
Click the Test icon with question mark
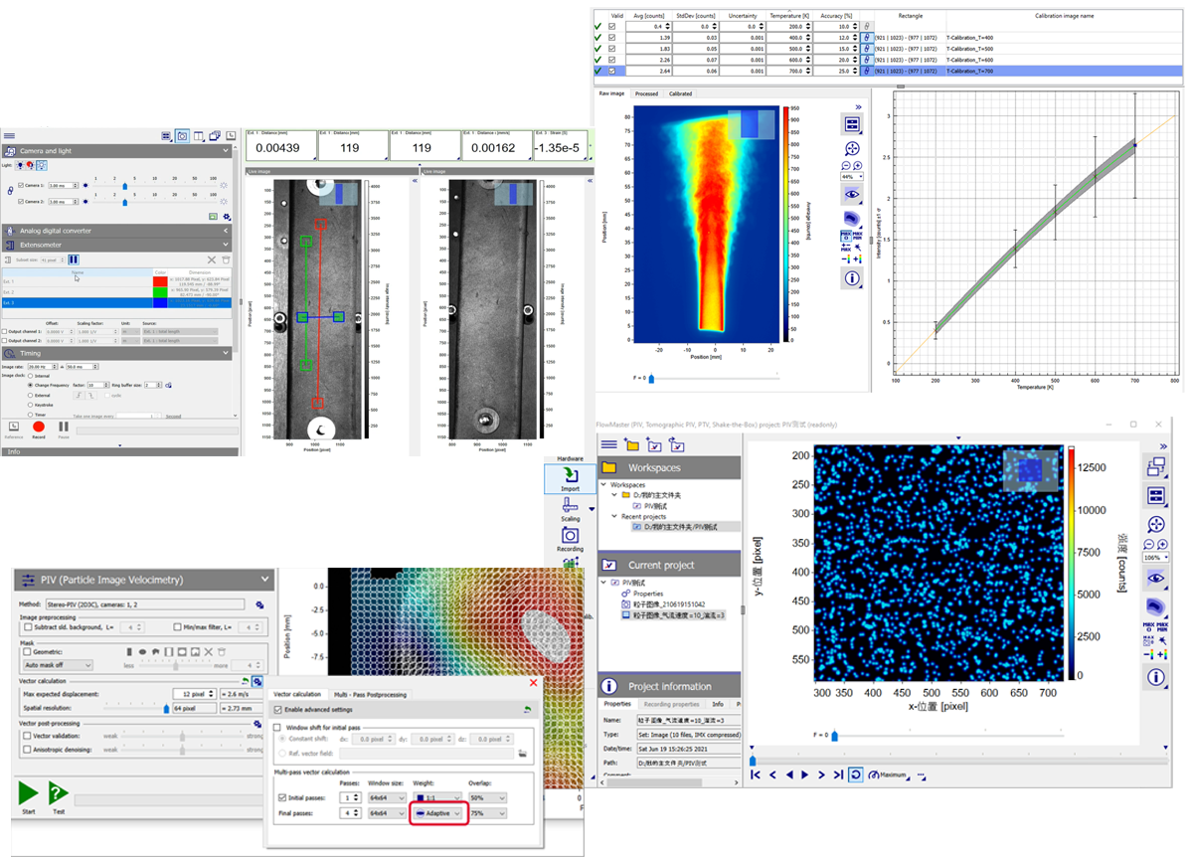(58, 793)
